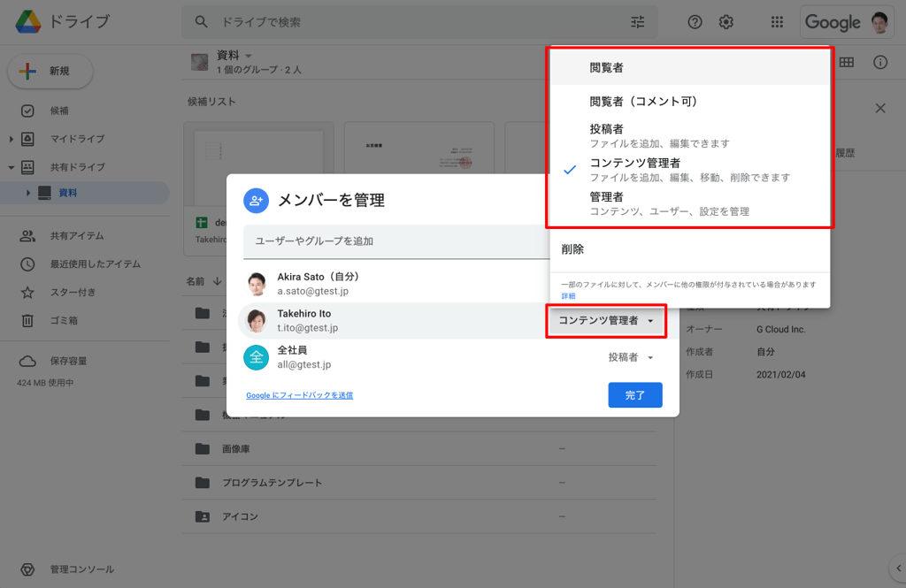Open search filter options icon
This screenshot has height=588, width=906.
[638, 22]
